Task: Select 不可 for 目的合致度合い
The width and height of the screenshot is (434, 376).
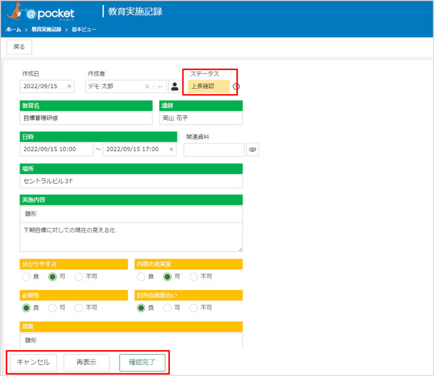Action: [193, 308]
